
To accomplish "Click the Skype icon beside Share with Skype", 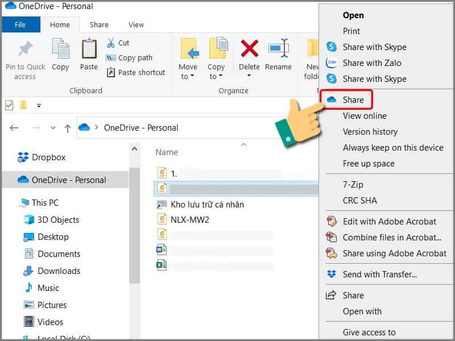I will [x=332, y=47].
